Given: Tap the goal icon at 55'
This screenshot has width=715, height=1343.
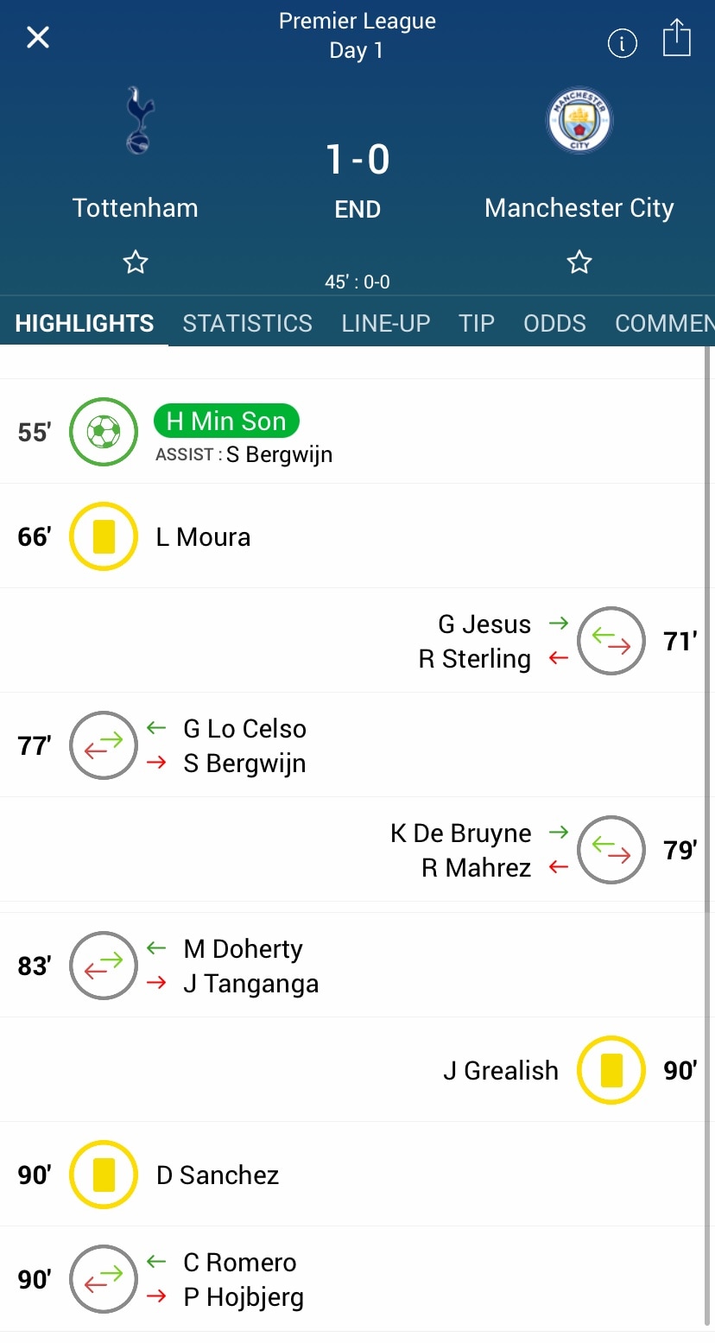Looking at the screenshot, I should (104, 432).
